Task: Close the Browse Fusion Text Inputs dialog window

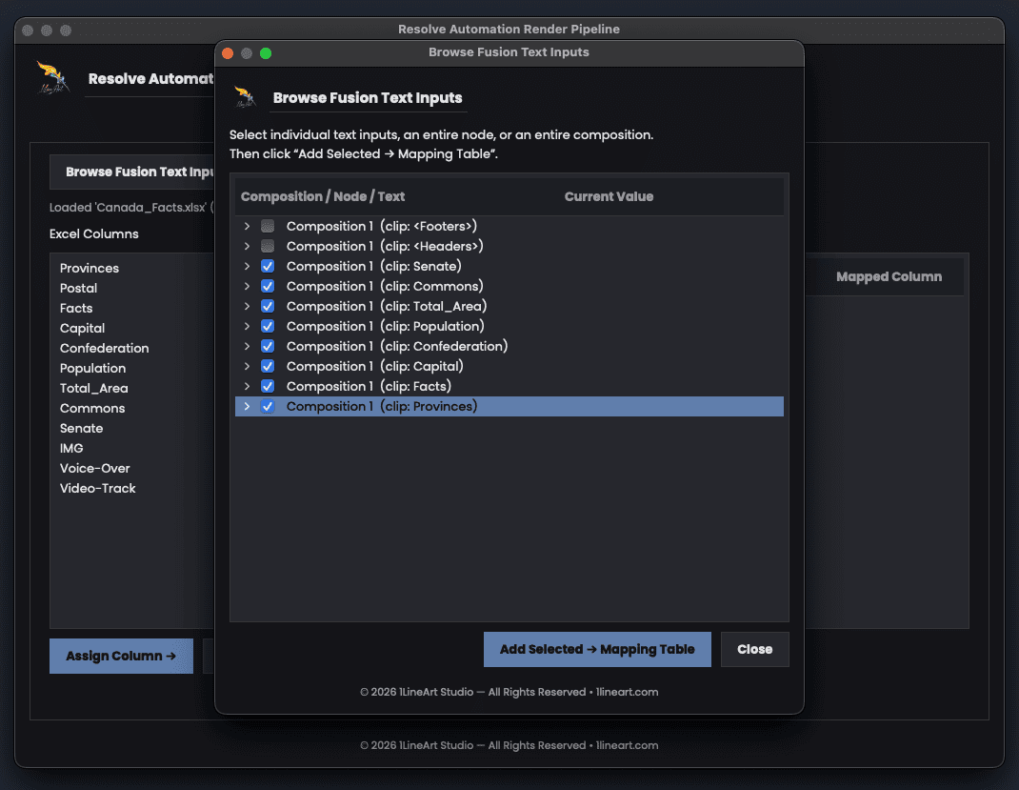Action: pos(228,53)
